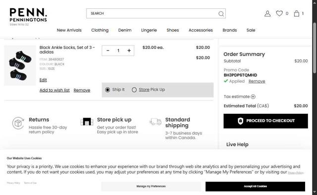The image size is (317, 195).
Task: Open the wish list heart icon
Action: 279,13
